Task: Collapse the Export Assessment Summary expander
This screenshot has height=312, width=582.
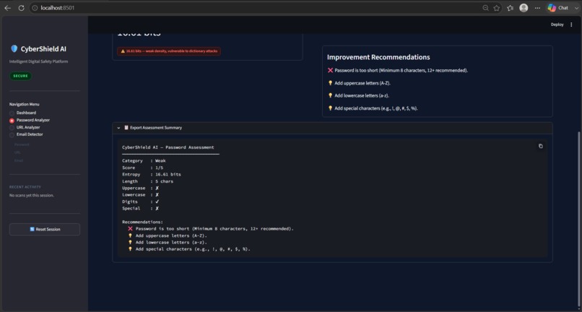Action: click(332, 127)
